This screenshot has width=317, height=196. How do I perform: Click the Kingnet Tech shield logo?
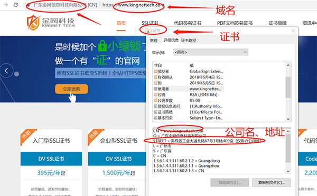coord(33,23)
